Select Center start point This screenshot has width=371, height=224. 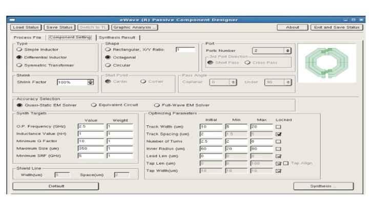click(108, 81)
